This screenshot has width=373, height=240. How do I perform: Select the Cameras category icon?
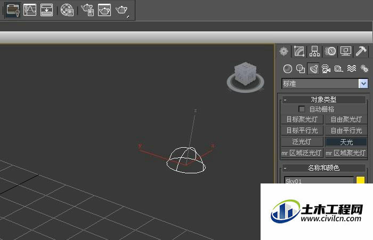point(326,69)
